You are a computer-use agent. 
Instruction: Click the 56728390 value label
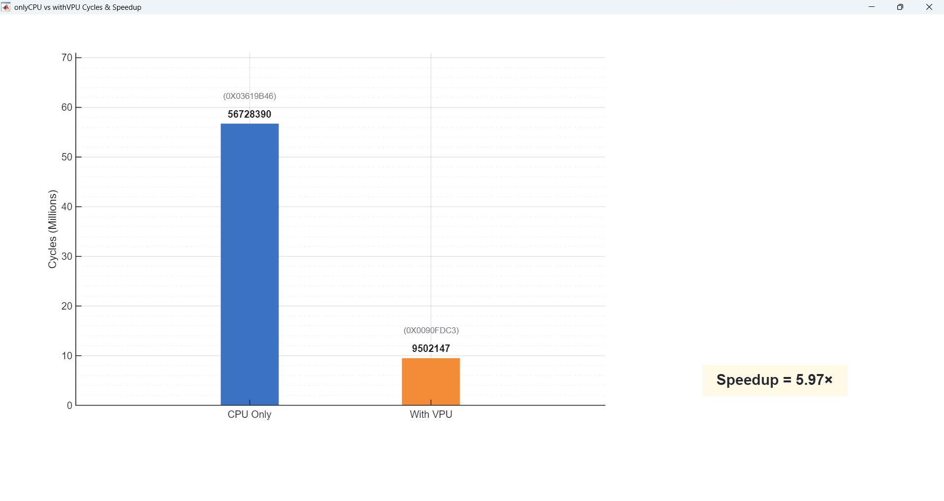tap(249, 114)
